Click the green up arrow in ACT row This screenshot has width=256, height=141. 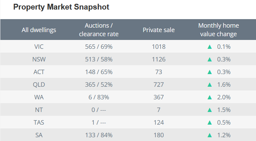(x=210, y=72)
